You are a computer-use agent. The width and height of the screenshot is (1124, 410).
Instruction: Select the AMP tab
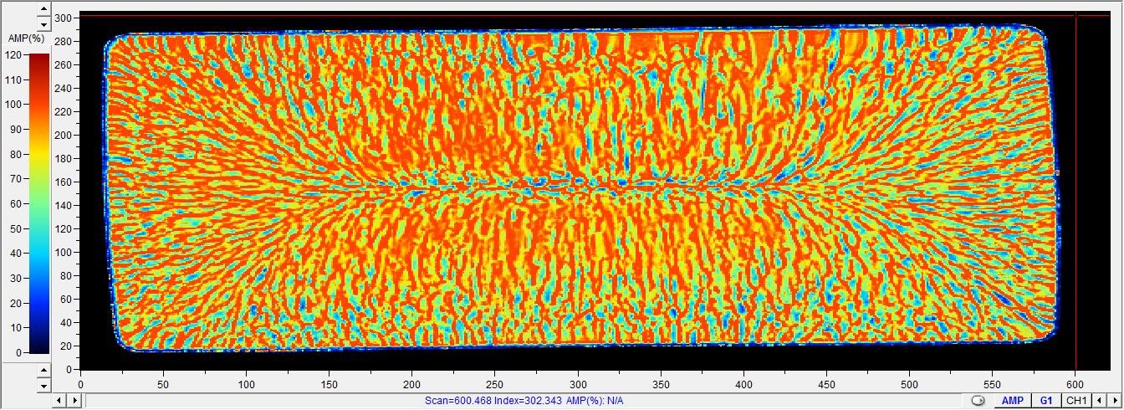1013,401
